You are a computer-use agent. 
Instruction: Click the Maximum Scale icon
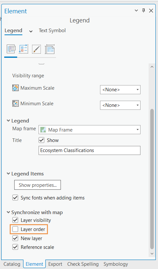coord(16,88)
